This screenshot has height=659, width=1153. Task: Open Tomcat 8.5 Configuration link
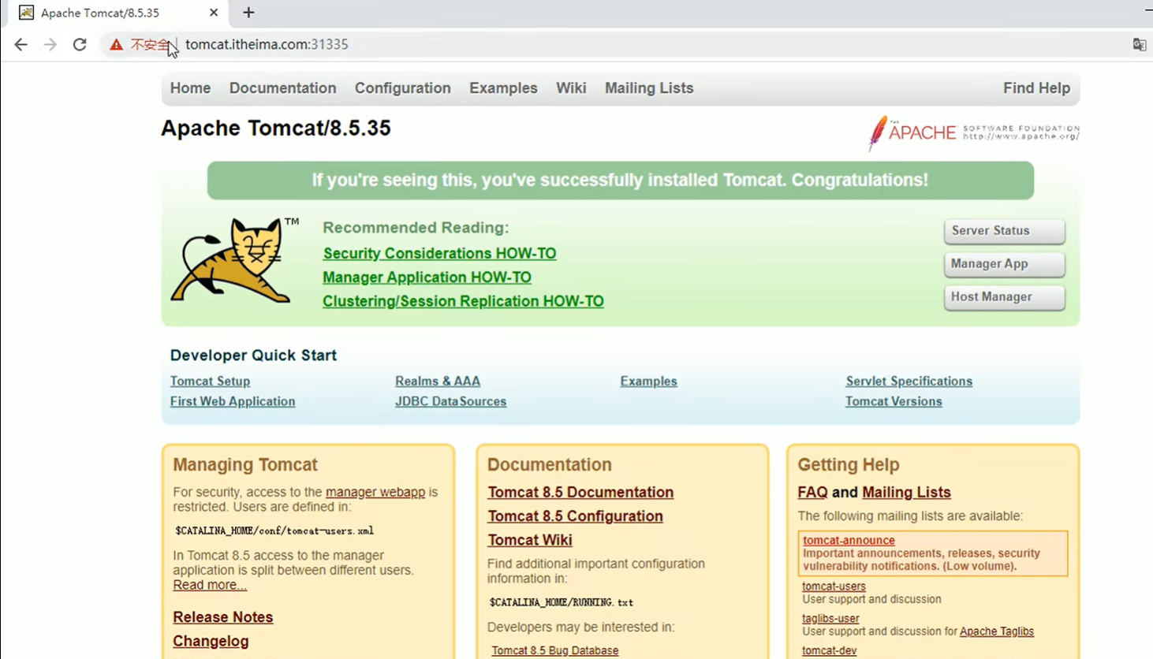pos(575,516)
